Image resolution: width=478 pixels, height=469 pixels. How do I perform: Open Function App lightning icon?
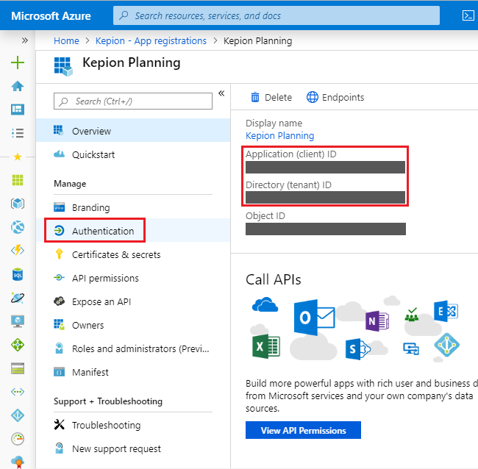[18, 251]
